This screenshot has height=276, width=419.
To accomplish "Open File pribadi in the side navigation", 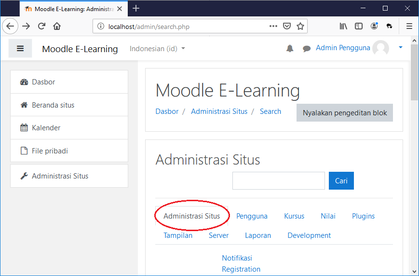I will coord(69,151).
